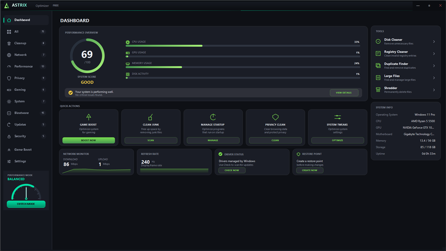Screen dimensions: 446x251
Task: Expand the Registry Cleaner chevron
Action: (434, 54)
